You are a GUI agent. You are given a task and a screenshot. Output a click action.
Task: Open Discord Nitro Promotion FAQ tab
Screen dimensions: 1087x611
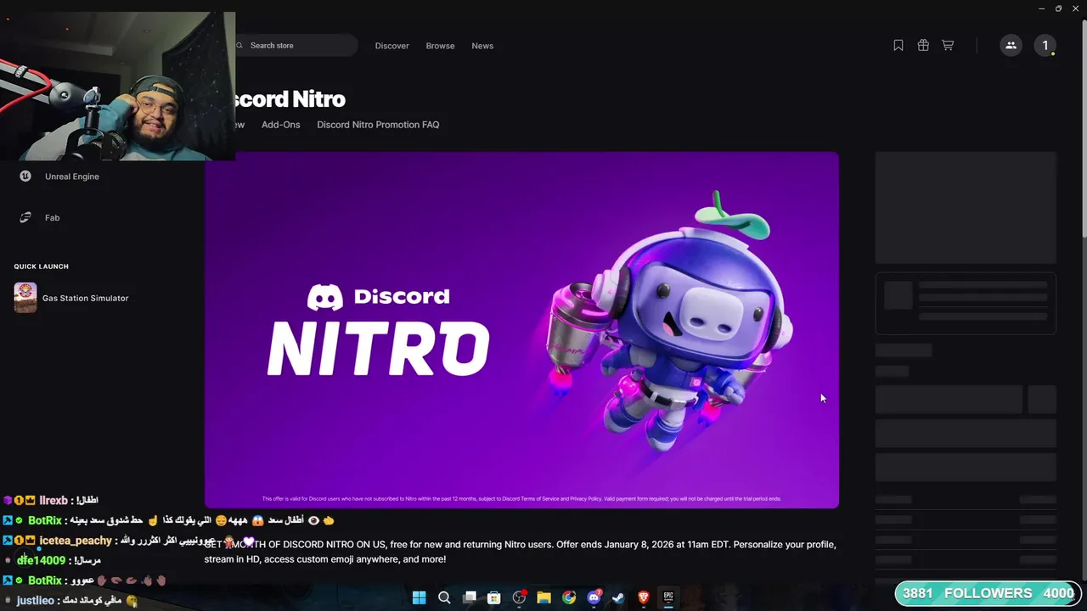click(x=378, y=125)
